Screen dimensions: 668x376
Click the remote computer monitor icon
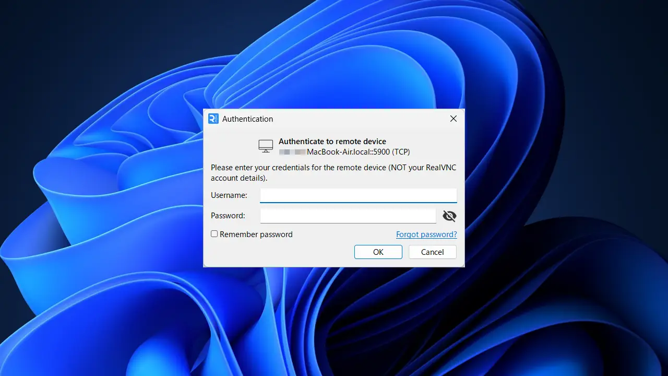pyautogui.click(x=266, y=146)
